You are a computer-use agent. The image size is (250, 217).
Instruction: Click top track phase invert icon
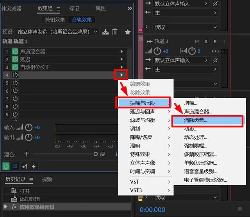point(215,4)
